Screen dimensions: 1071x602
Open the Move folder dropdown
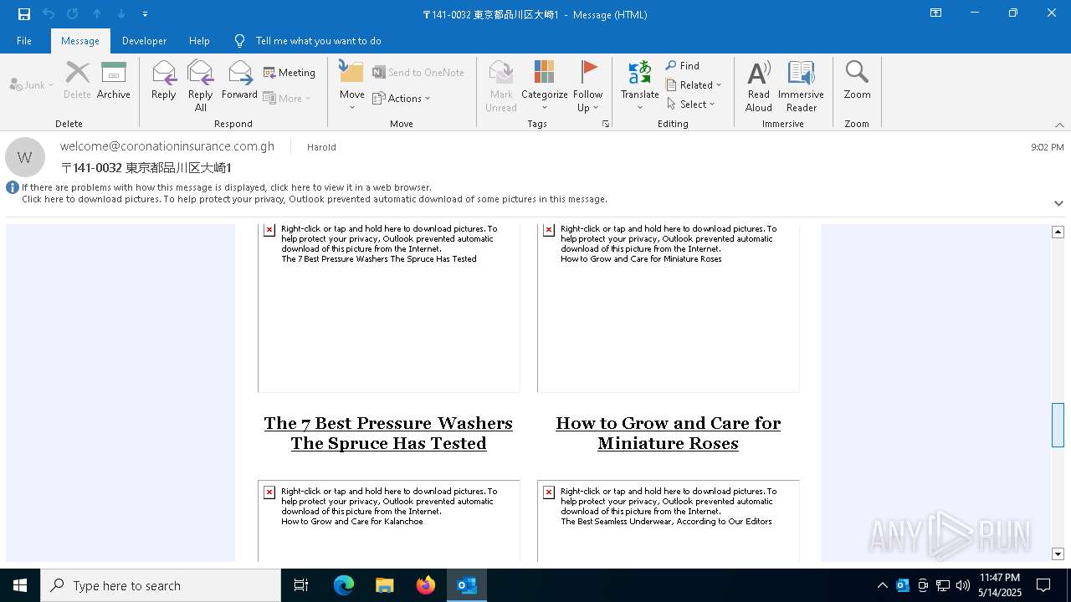click(x=351, y=85)
